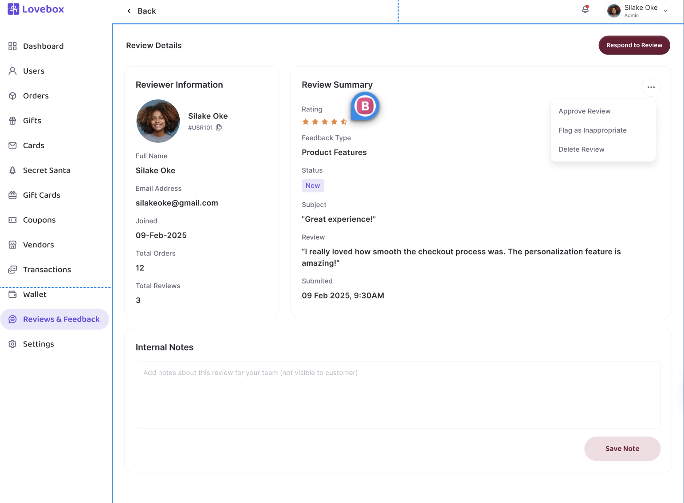Select Delete Review menu entry

pos(581,149)
